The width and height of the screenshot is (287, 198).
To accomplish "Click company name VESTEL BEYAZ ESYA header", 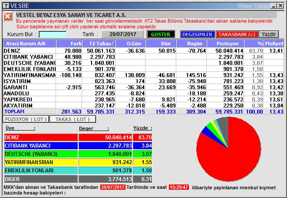I will (71, 15).
